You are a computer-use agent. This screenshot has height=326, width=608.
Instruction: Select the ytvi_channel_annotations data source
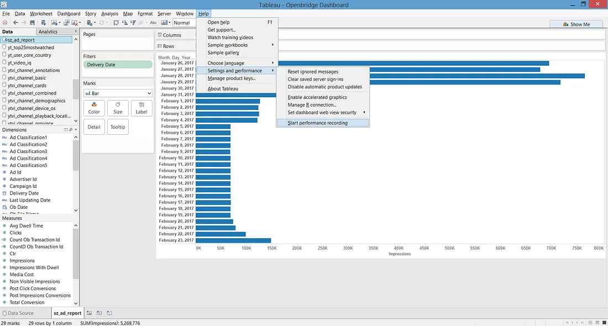(34, 70)
